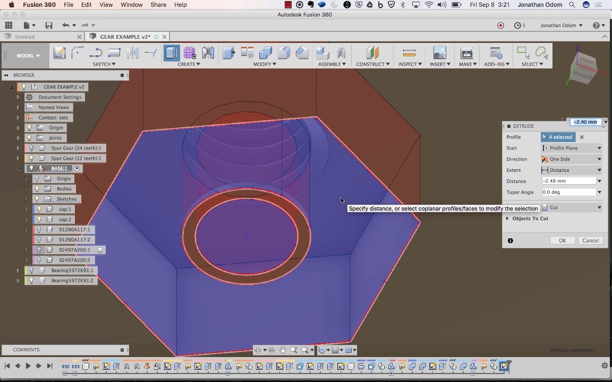Select the Extrude tool in Create

click(x=172, y=53)
